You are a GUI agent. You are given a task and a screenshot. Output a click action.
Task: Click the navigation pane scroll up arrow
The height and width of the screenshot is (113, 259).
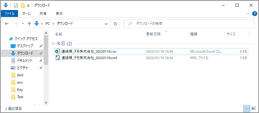[x=46, y=33]
